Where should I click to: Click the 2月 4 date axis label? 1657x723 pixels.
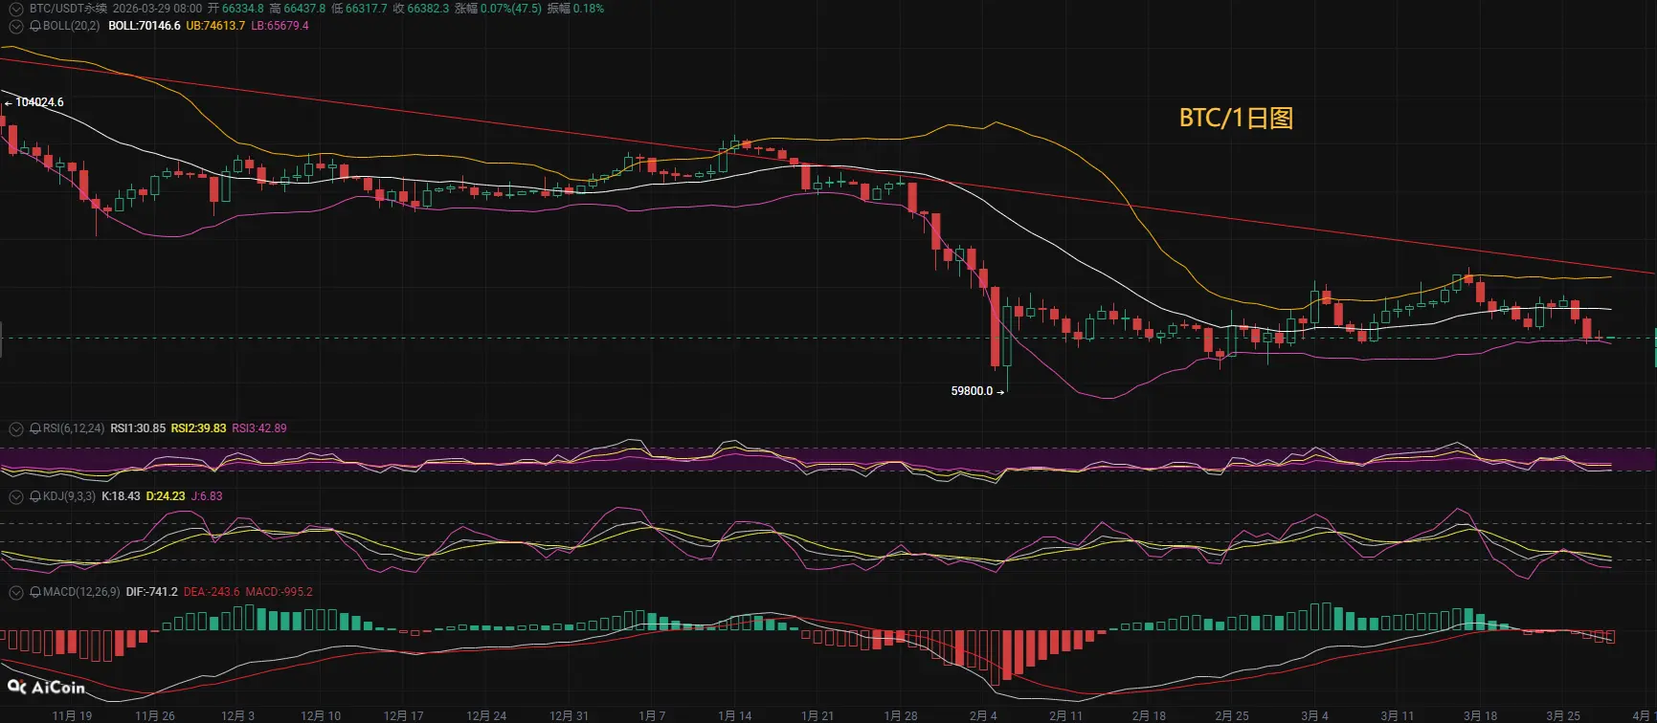983,715
